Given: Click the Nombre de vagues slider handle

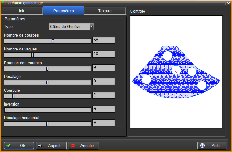Looking at the screenshot, I should click(x=33, y=55).
